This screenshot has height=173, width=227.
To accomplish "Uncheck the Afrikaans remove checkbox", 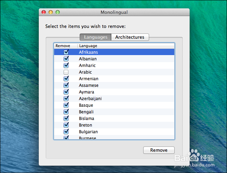I will [66, 52].
